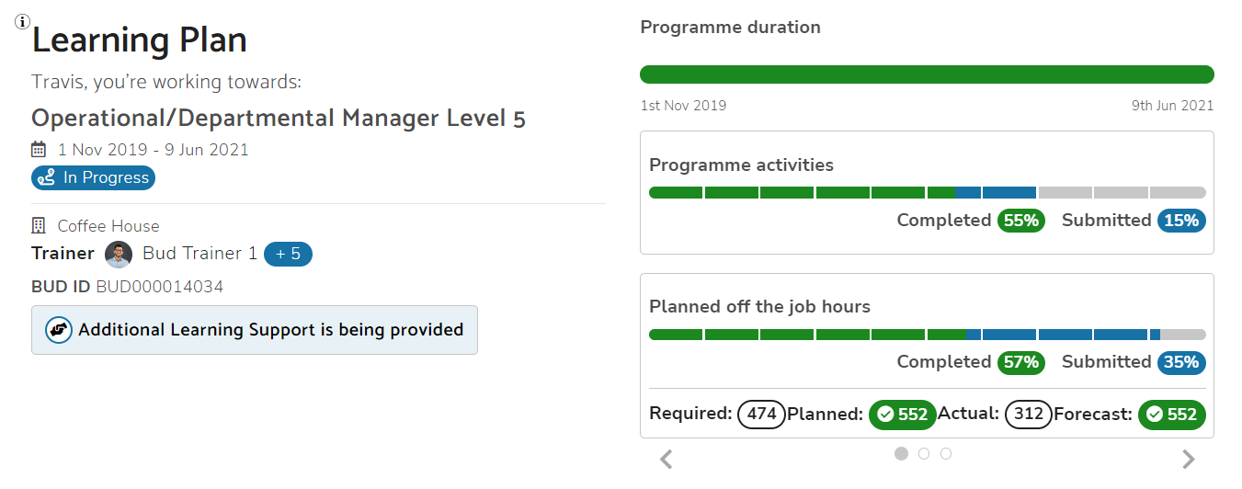The height and width of the screenshot is (489, 1242).
Task: Click the Required 474 hours badge
Action: tap(761, 415)
